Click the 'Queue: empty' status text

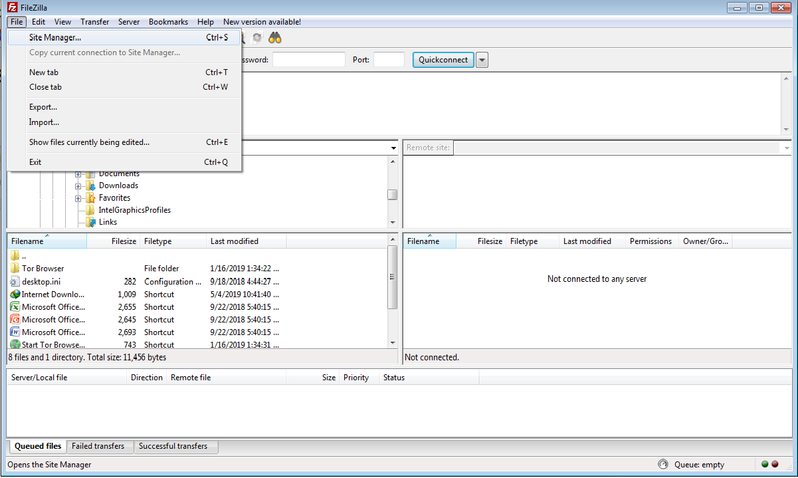tap(699, 465)
